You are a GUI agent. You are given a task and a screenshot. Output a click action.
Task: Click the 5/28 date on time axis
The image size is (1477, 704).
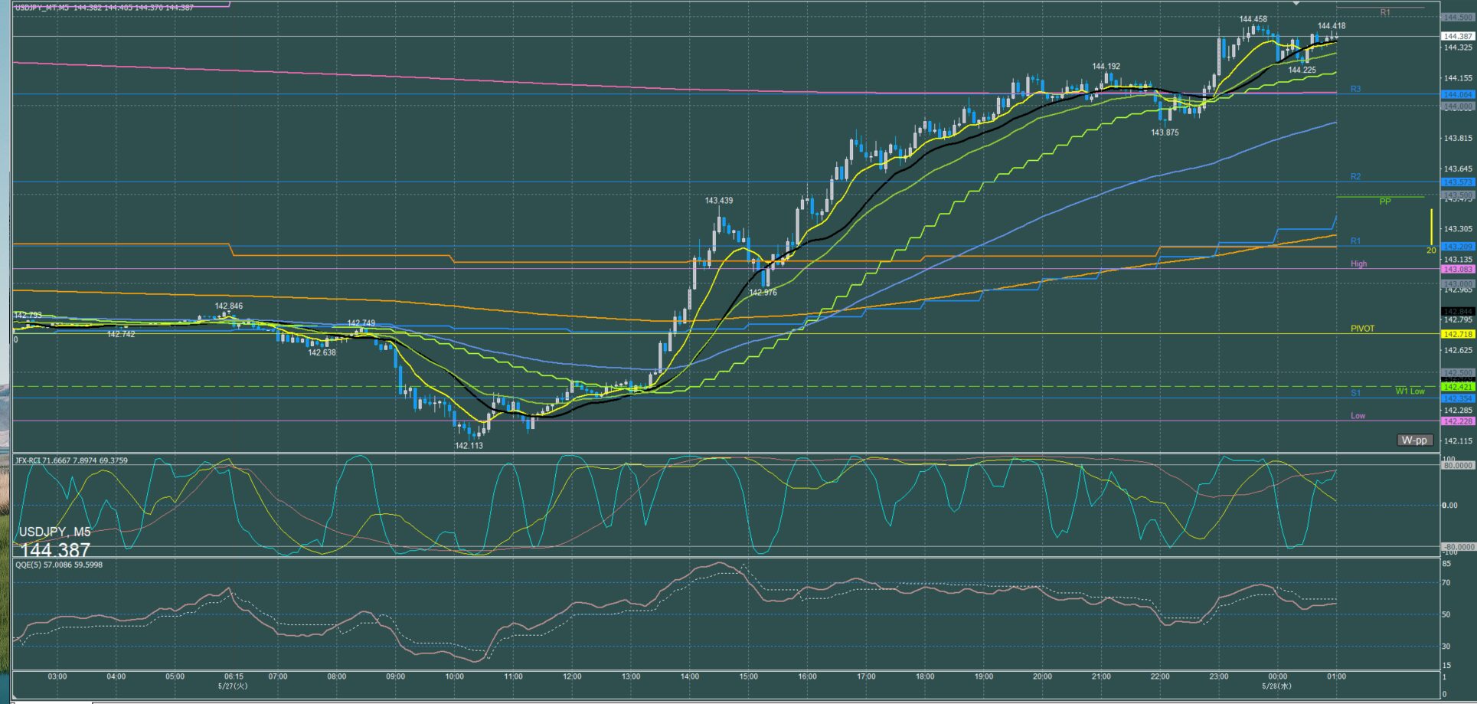(1276, 686)
